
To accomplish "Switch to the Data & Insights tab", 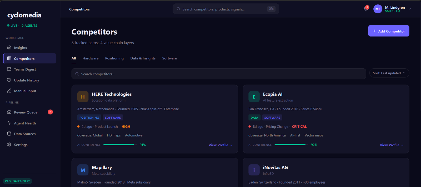I will tap(143, 58).
